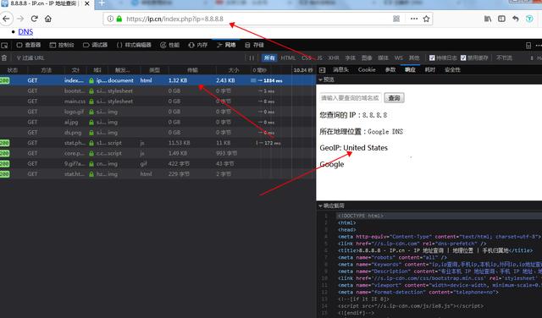Toggle the persist logs checkbox
Viewport: 542px width, 318px height.
[432, 58]
